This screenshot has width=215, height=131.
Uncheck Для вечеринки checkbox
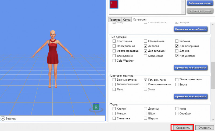tap(177, 46)
